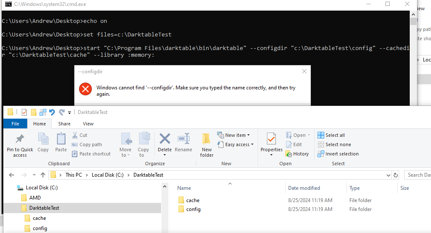Expand the New item dropdown

tap(234, 135)
